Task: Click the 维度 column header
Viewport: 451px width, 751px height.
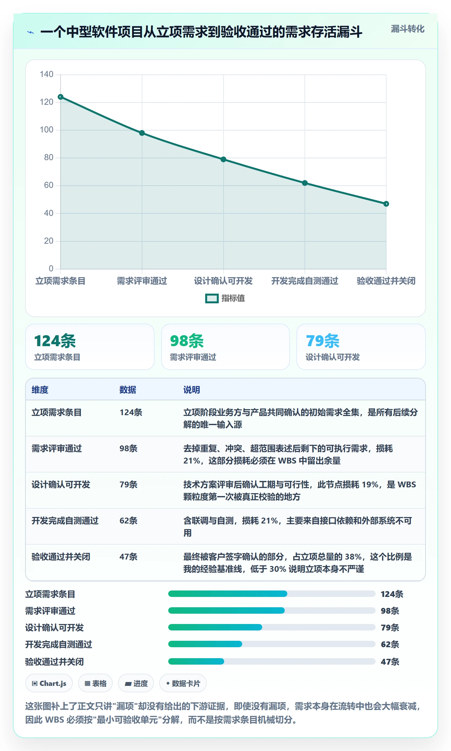Action: 40,390
